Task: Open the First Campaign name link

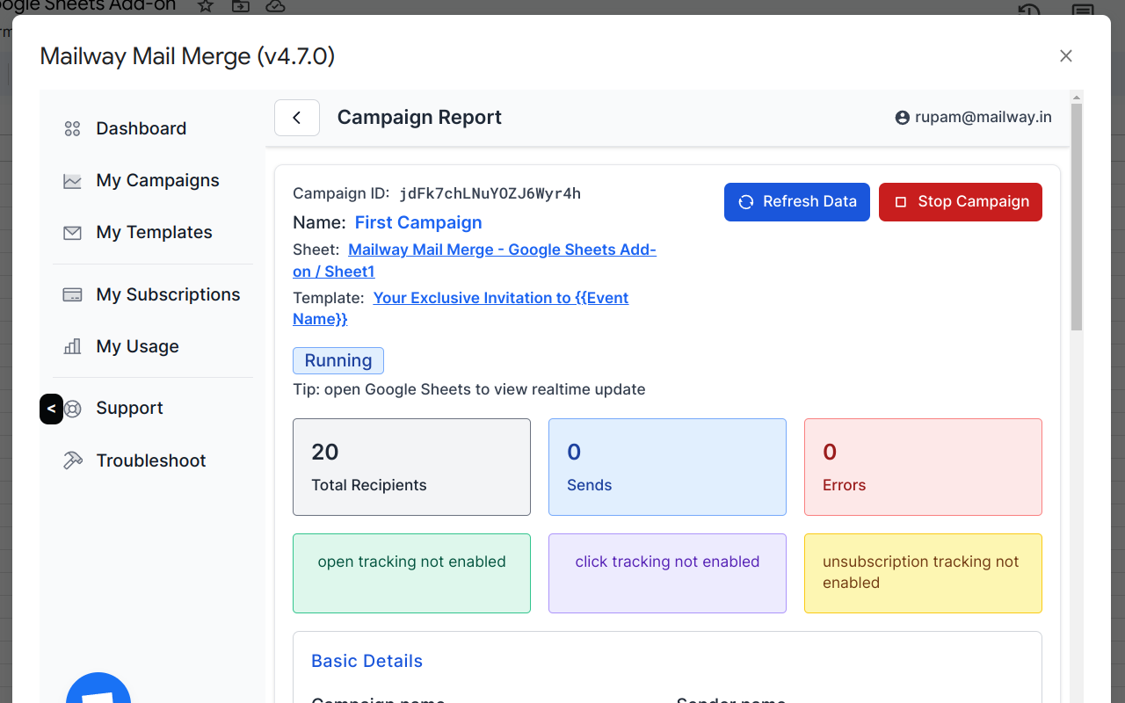Action: 418,222
